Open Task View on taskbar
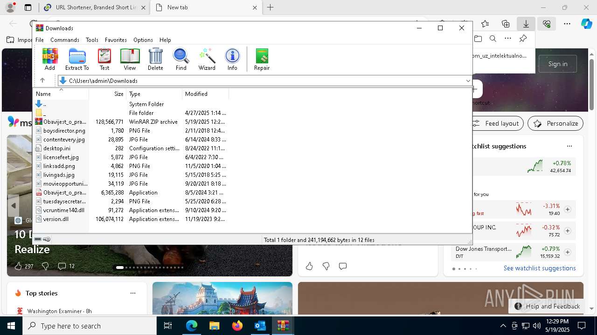The width and height of the screenshot is (597, 335). pos(168,326)
